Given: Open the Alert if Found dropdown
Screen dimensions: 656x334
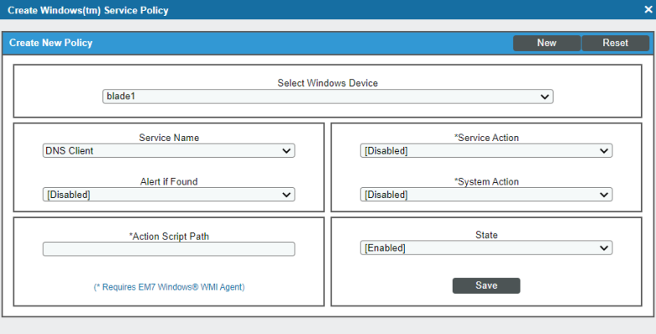Looking at the screenshot, I should coord(169,195).
